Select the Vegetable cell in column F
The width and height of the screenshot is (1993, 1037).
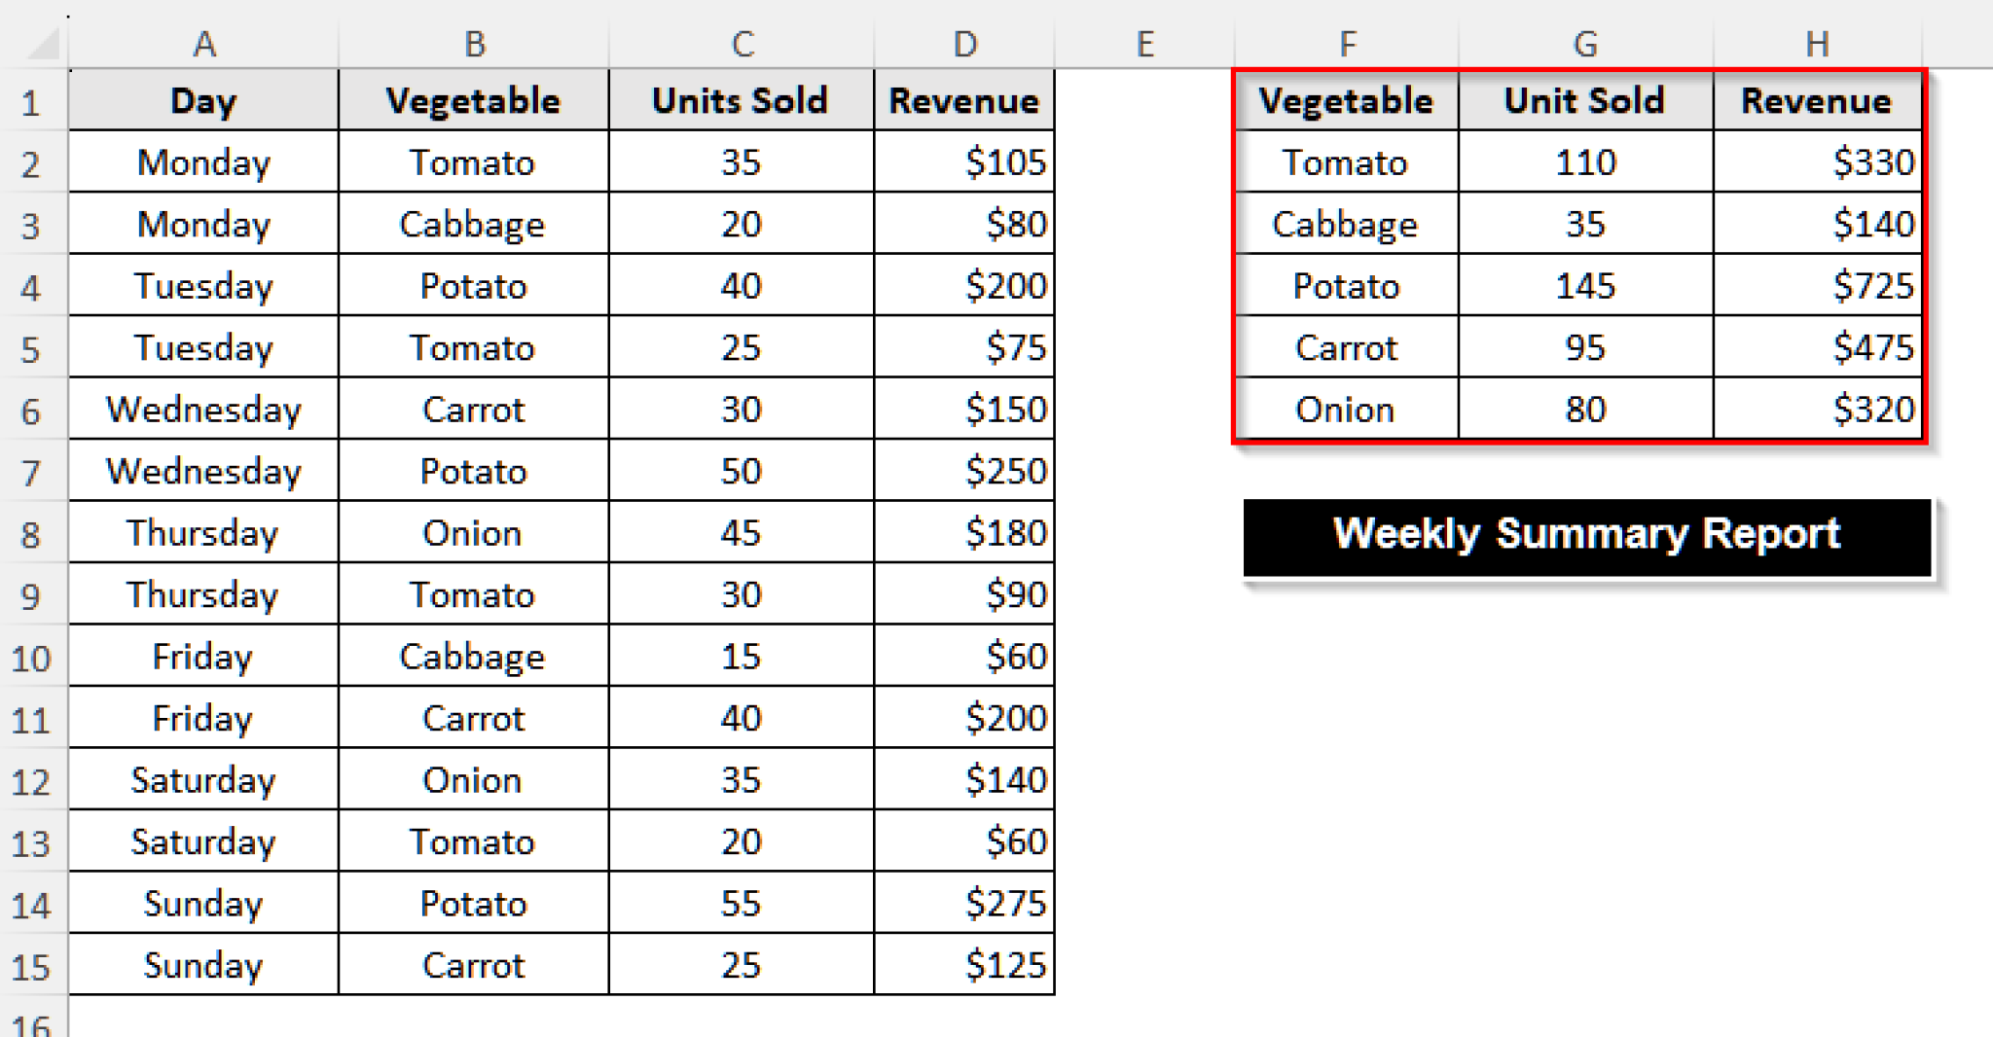[1347, 100]
